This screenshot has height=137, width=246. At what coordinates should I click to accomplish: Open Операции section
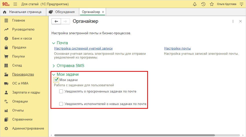click(20, 101)
